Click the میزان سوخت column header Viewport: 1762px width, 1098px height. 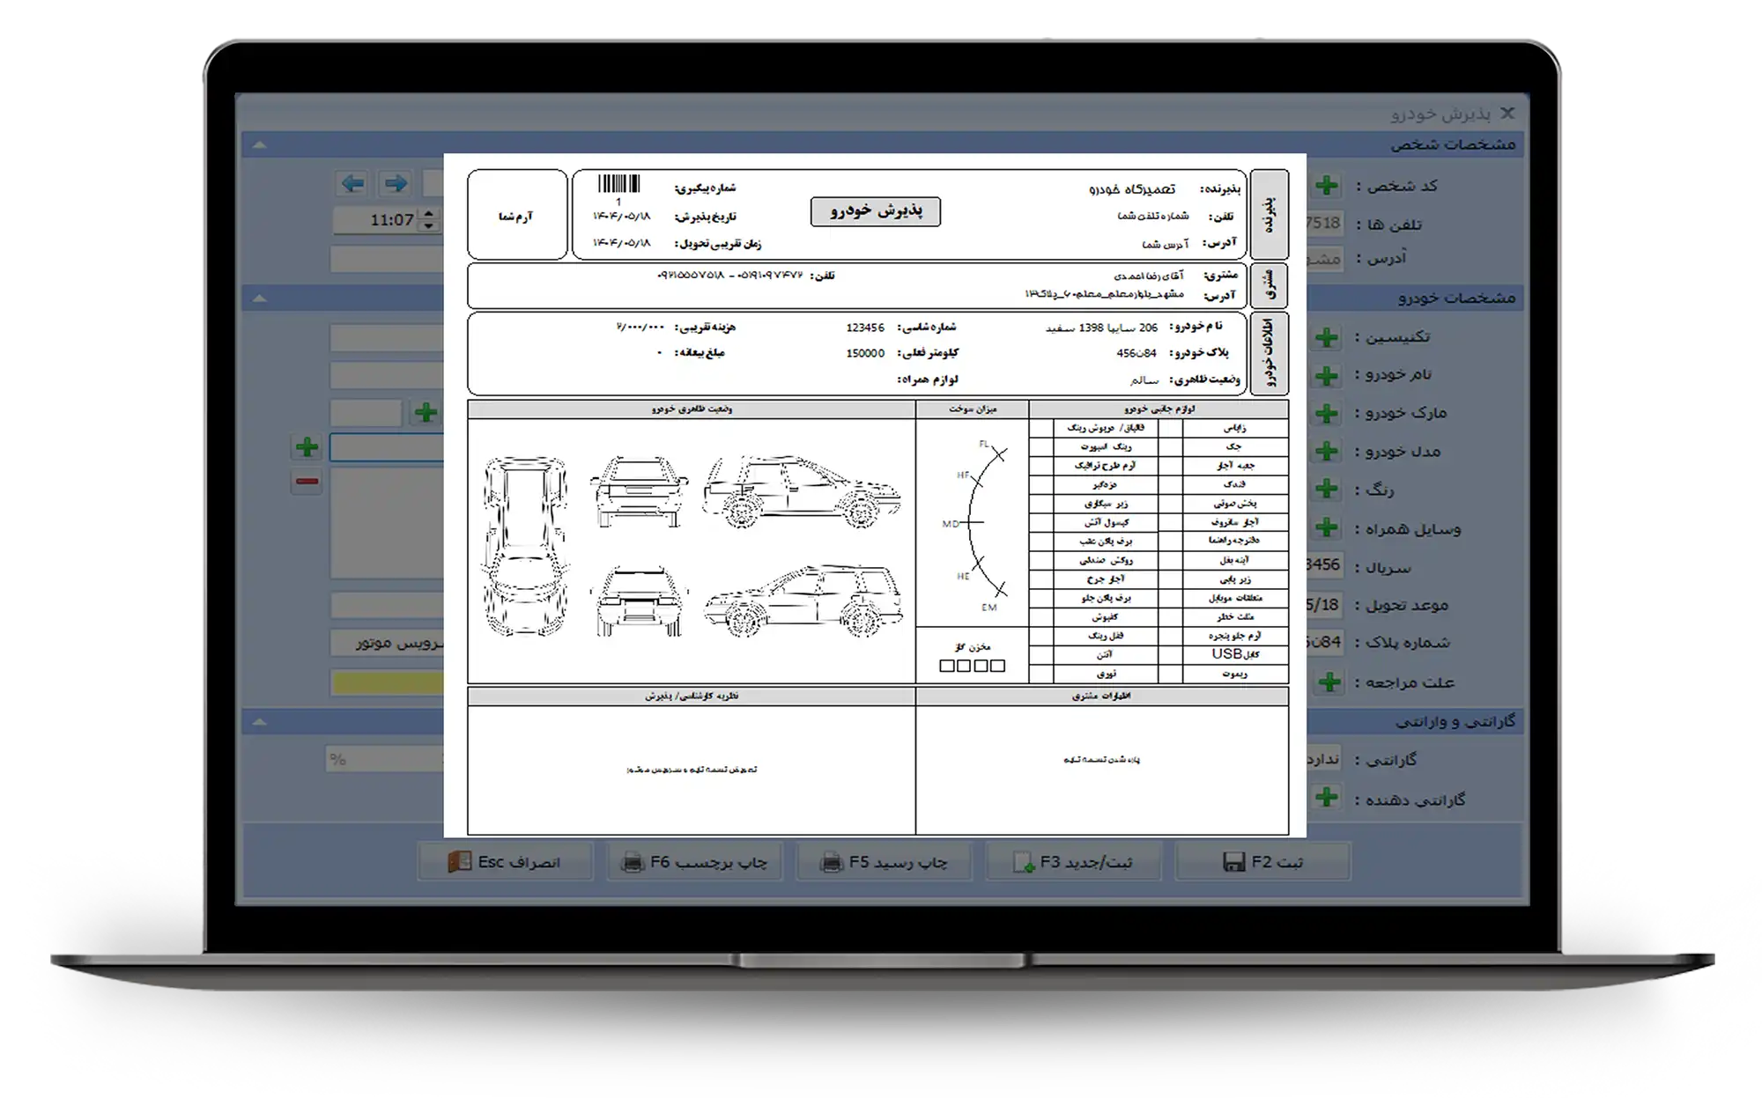(973, 409)
